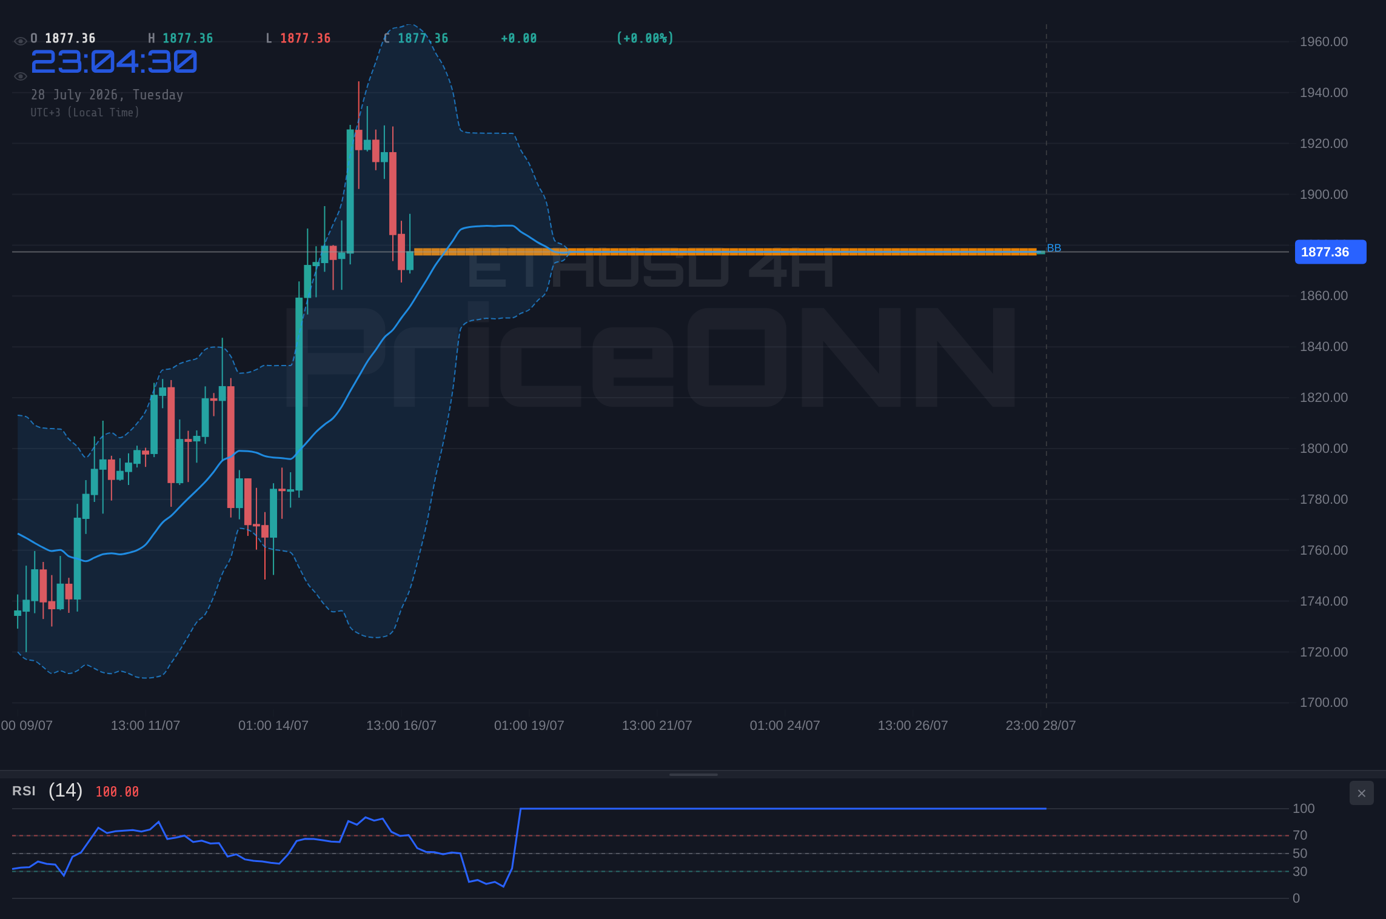
Task: Click the (+0.00%) percent change
Action: pyautogui.click(x=644, y=38)
